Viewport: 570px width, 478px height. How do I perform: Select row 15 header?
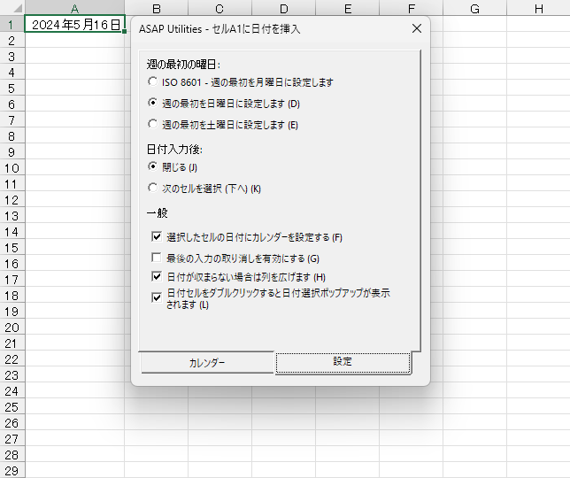12,247
